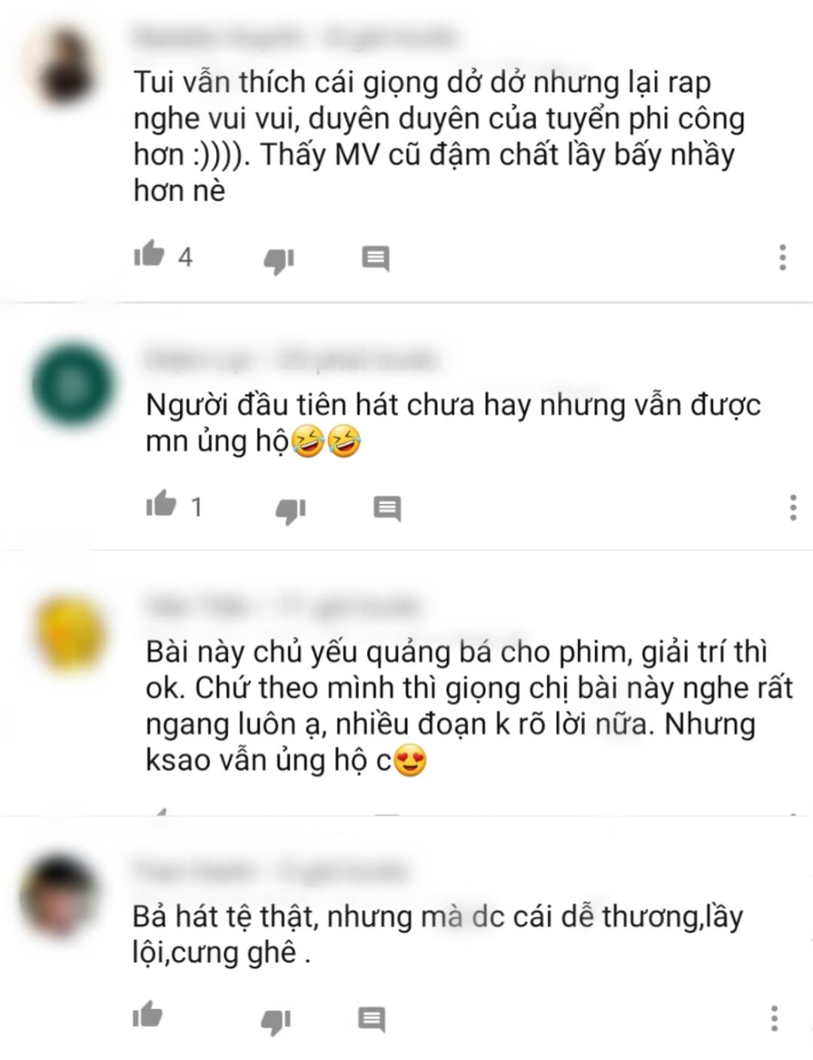The width and height of the screenshot is (813, 1060).
Task: Like the "Bả hát tệ thật" comment
Action: click(x=148, y=1015)
